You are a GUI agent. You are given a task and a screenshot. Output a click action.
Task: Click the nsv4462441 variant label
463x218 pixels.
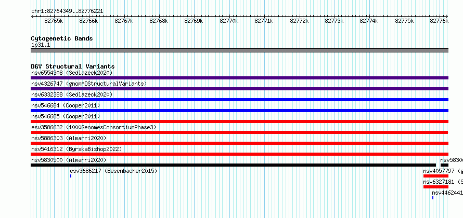click(447, 193)
